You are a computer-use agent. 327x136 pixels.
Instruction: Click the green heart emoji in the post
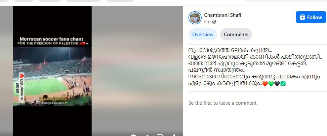pos(271,84)
